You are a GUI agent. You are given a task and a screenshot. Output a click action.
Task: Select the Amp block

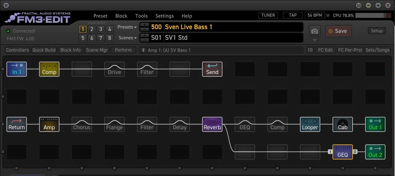49,124
